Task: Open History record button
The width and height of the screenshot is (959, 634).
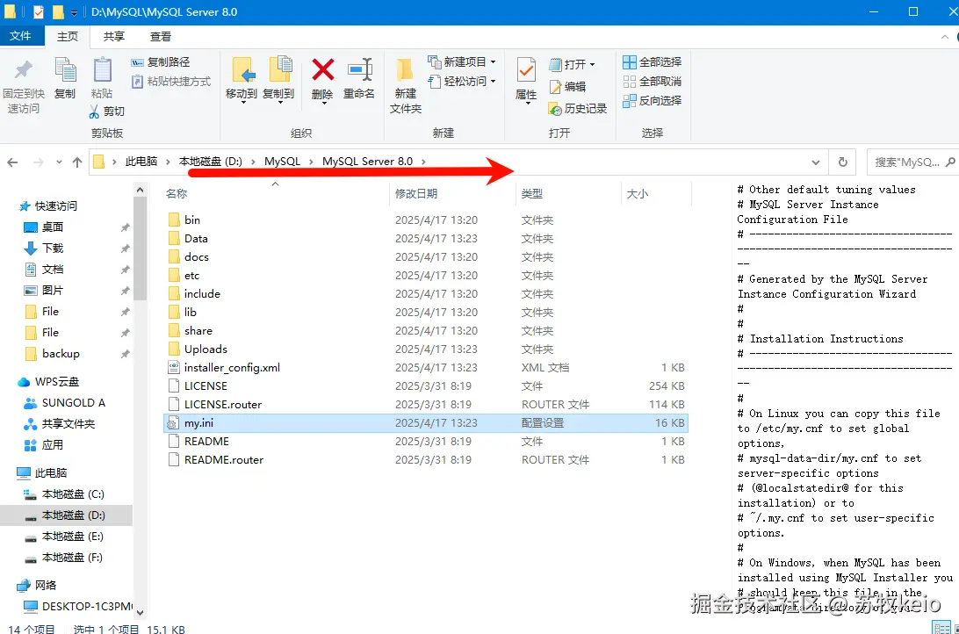Action: 578,108
